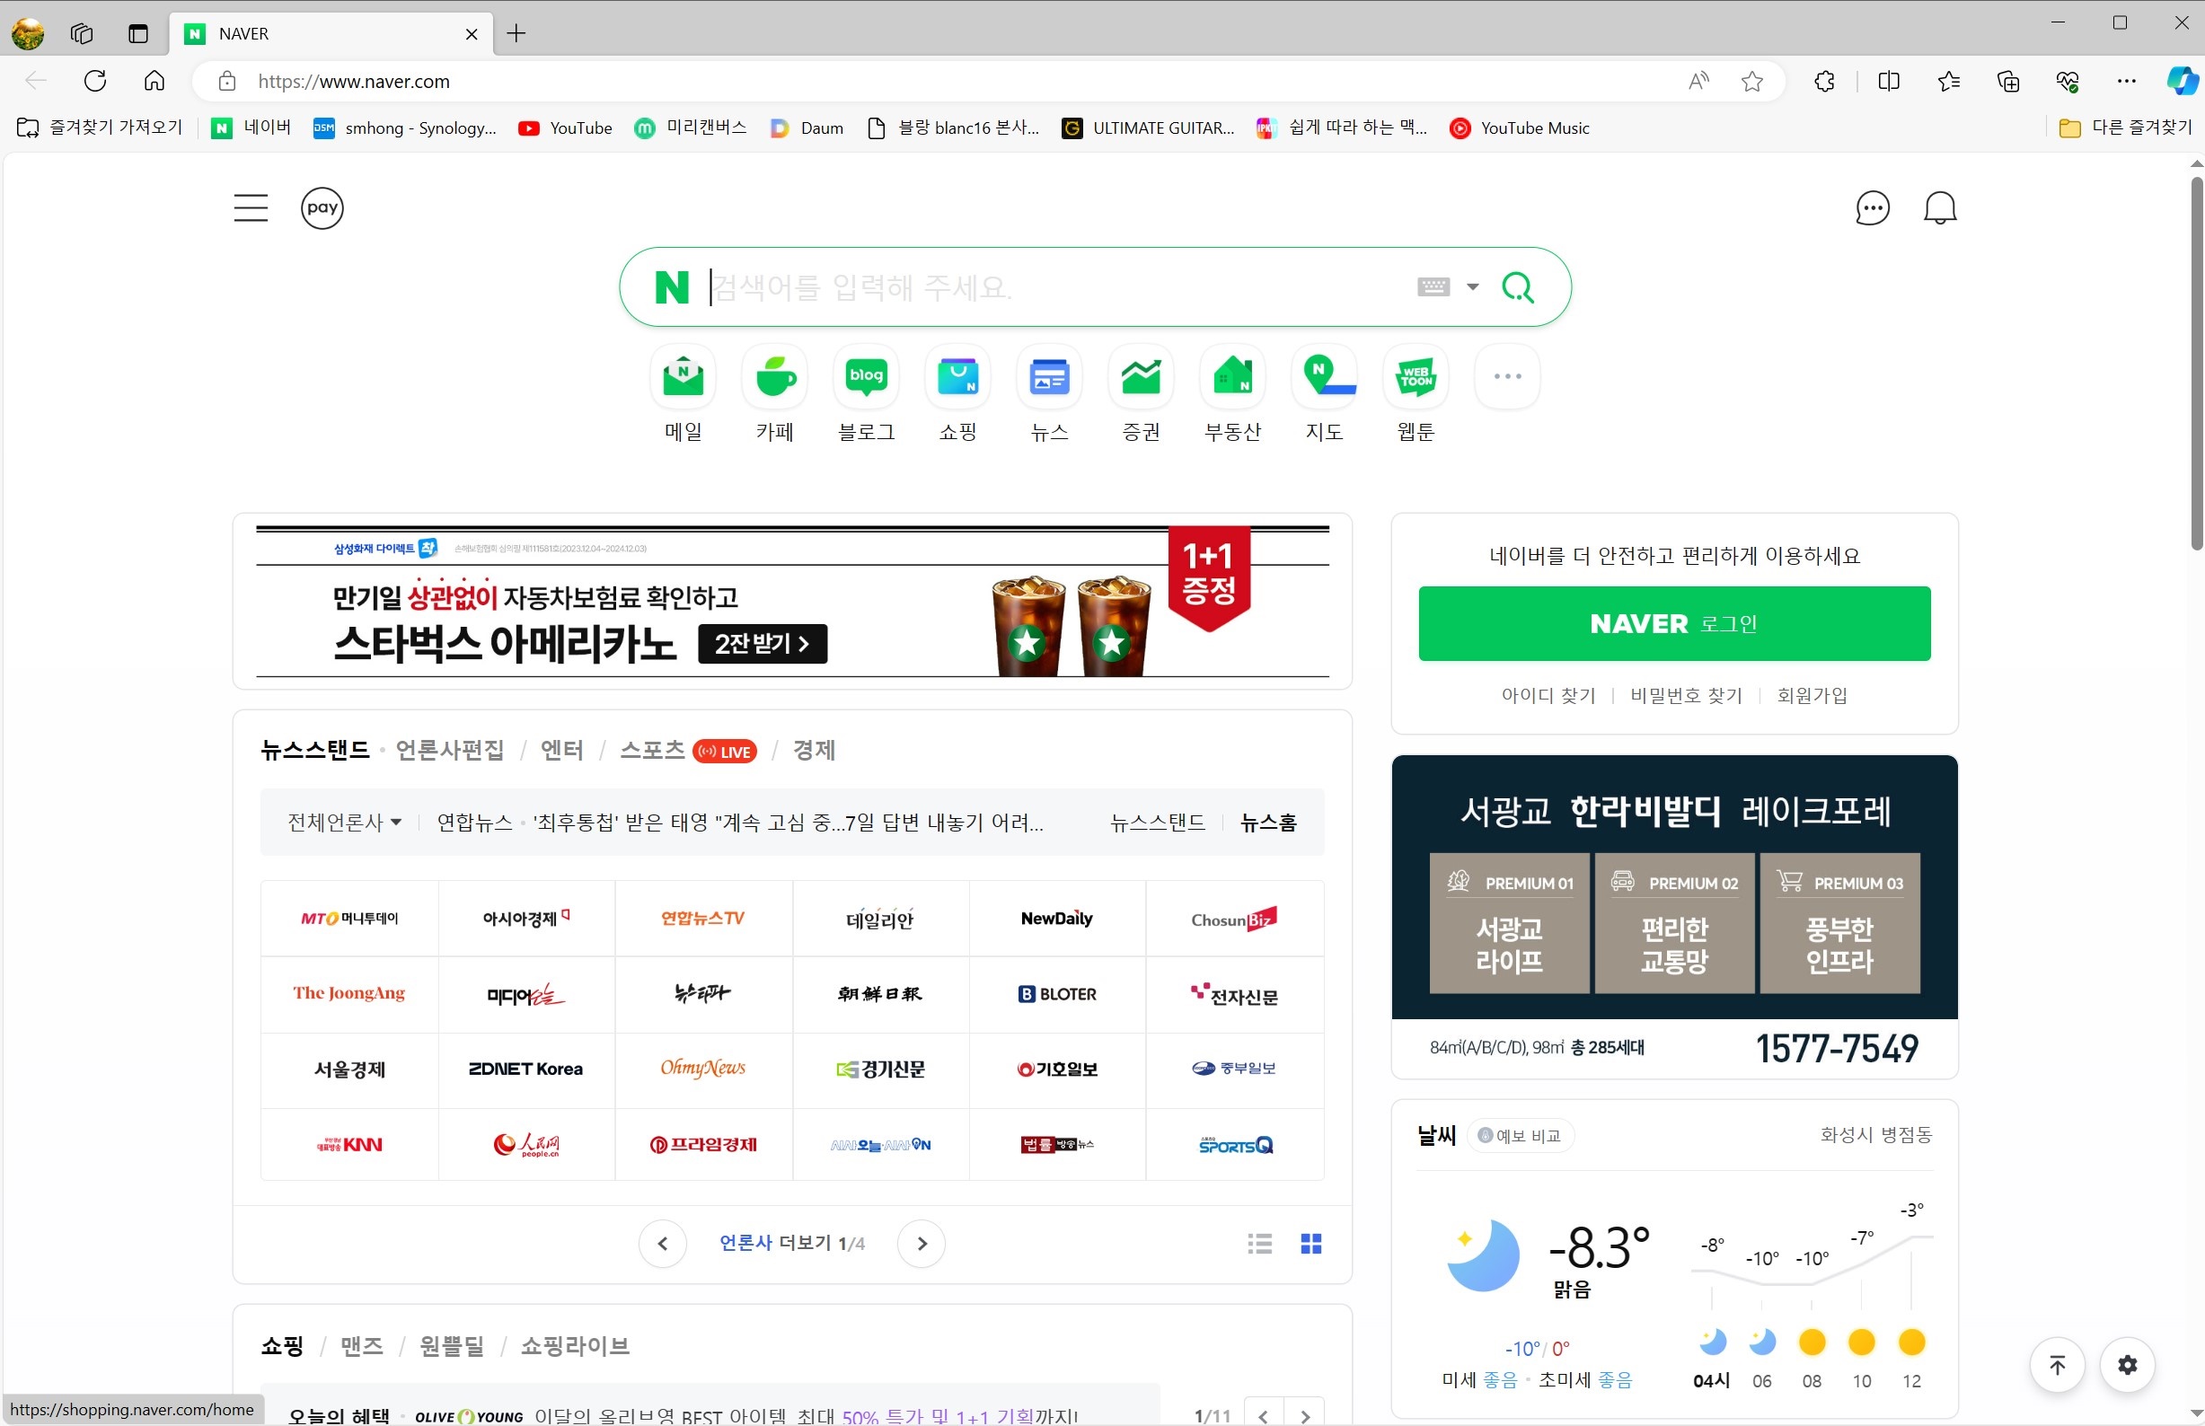Click the address bar URL

click(354, 82)
